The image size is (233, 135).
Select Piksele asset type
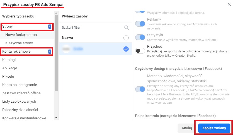8,76
